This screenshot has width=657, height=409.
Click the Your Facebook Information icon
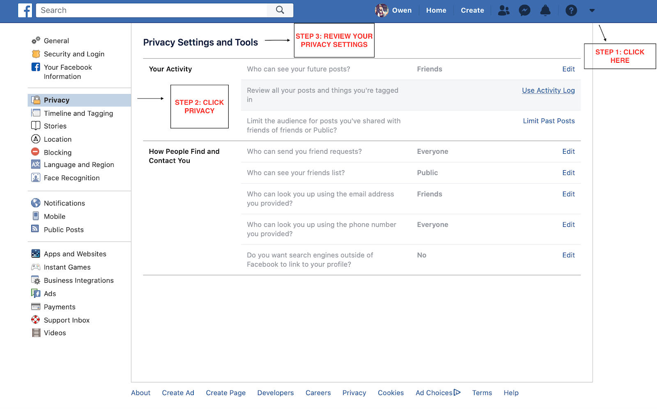pos(36,67)
